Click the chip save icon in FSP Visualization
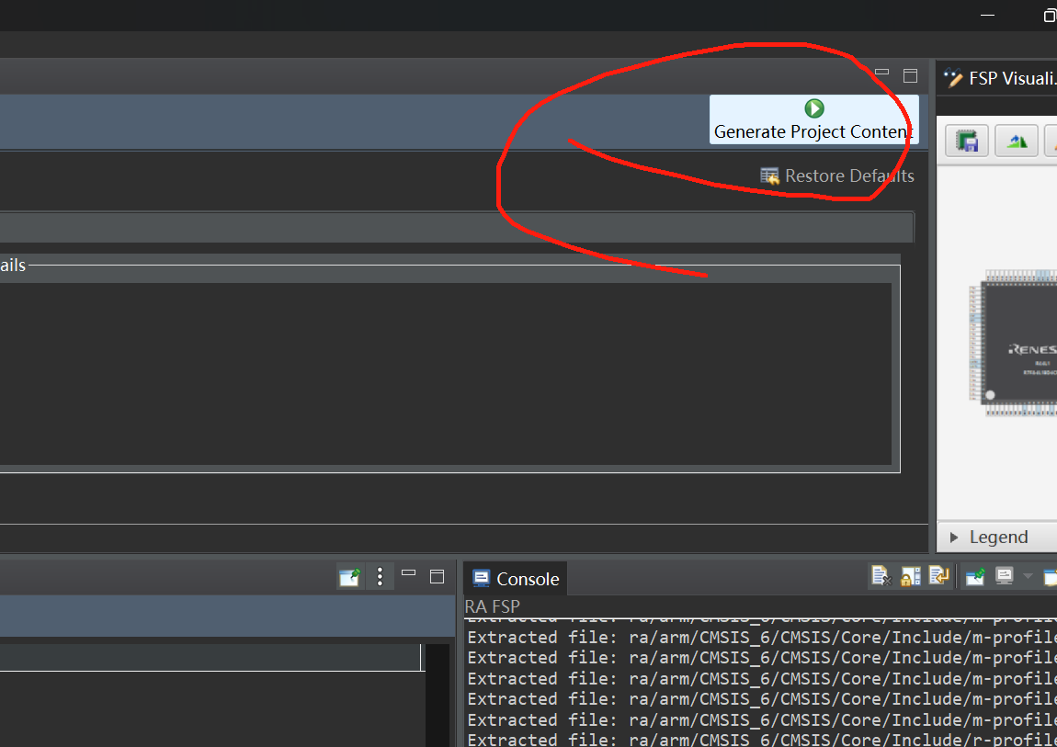Image resolution: width=1057 pixels, height=747 pixels. click(967, 141)
